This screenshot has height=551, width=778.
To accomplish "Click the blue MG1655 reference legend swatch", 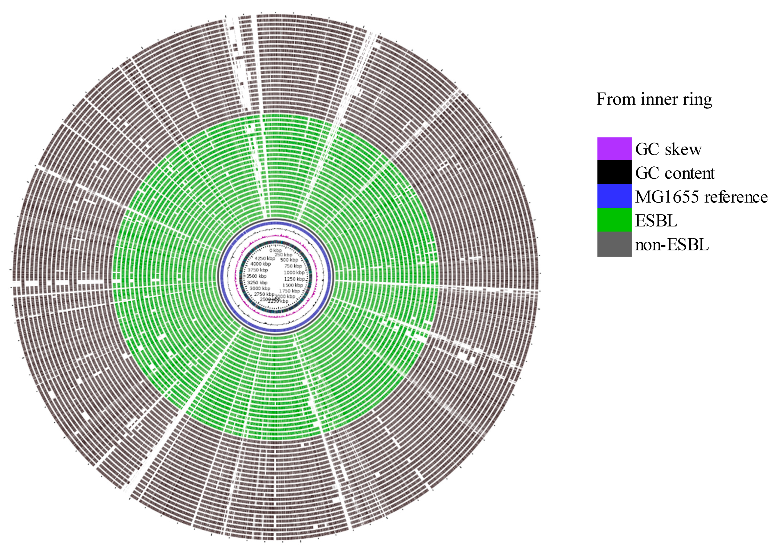I will tap(614, 196).
